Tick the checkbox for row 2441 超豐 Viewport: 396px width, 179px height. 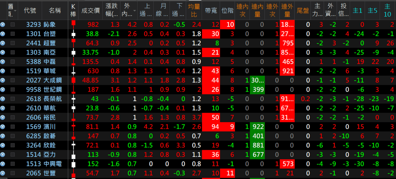pos(13,43)
